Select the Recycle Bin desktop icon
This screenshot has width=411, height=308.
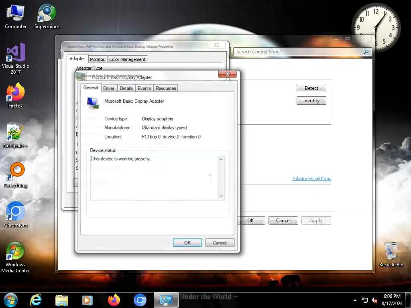coord(391,255)
